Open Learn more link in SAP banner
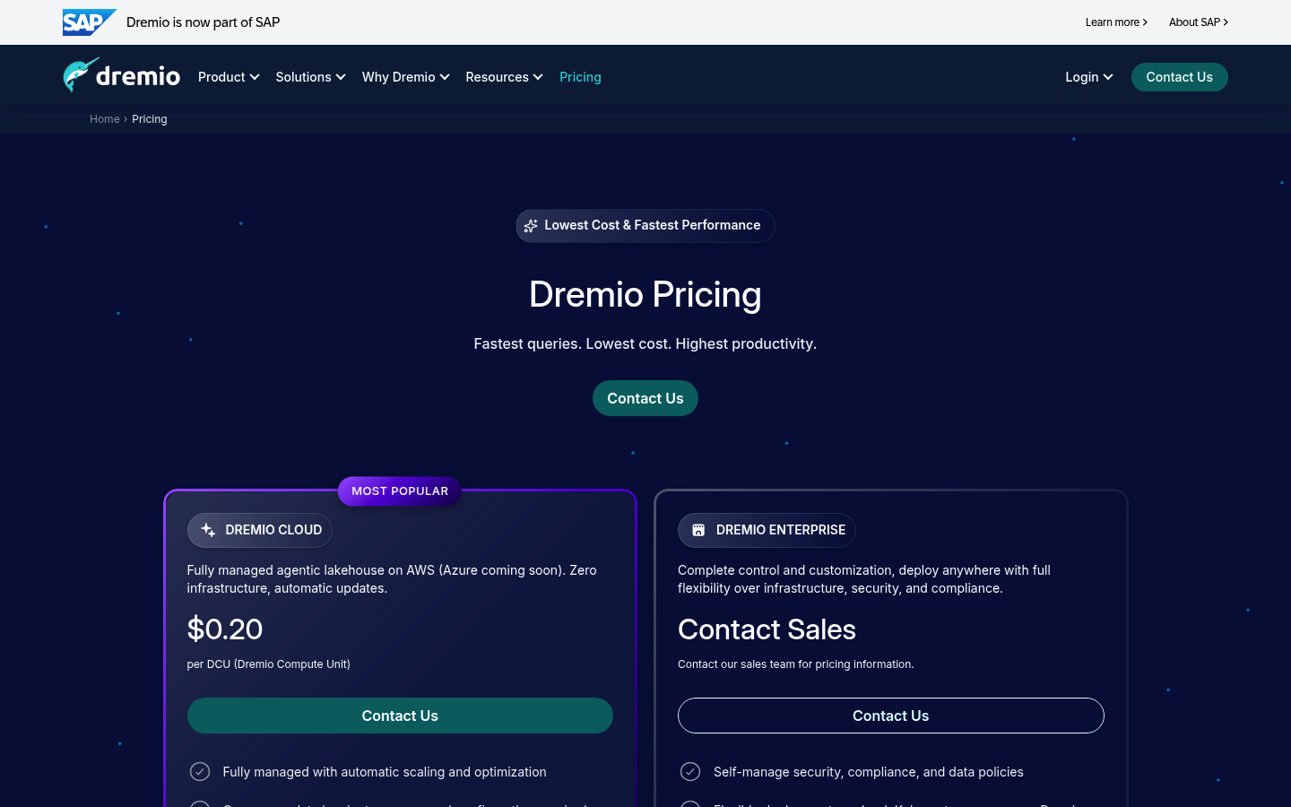This screenshot has height=807, width=1291. [1116, 22]
